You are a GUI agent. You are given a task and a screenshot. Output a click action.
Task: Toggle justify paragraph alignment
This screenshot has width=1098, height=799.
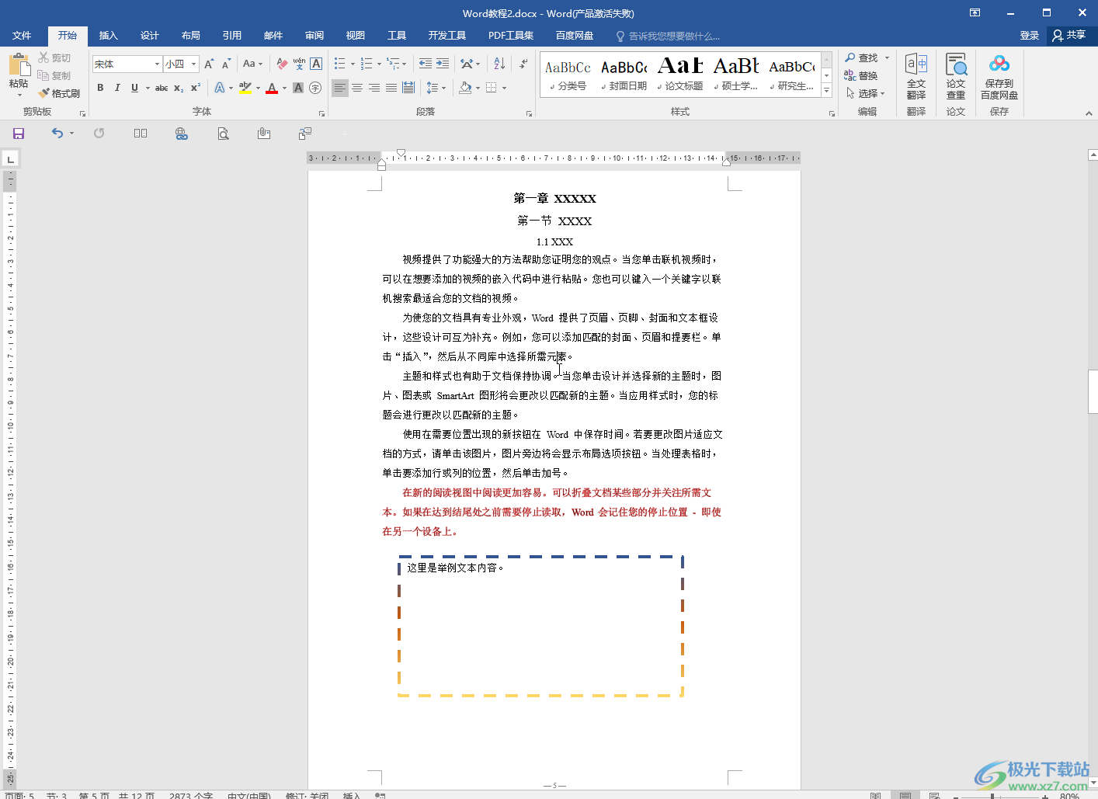[x=391, y=88]
